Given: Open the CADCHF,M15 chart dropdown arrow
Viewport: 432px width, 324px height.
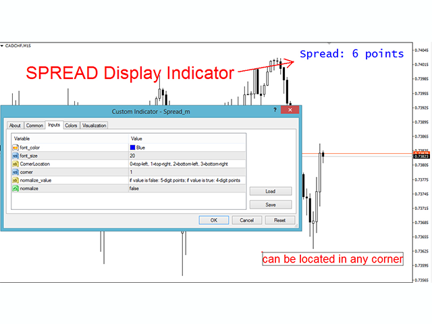Looking at the screenshot, I should pos(2,46).
